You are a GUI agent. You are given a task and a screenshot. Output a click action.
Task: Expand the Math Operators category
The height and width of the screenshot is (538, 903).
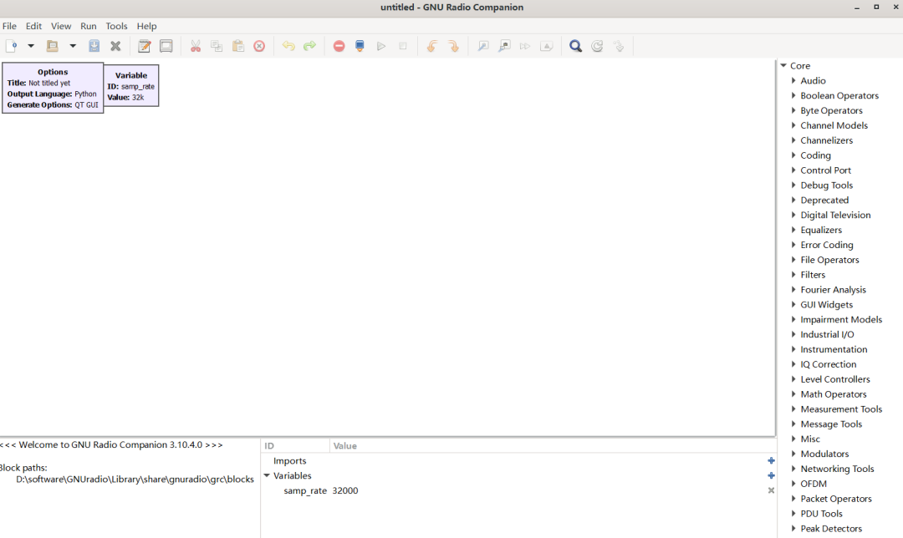[793, 394]
